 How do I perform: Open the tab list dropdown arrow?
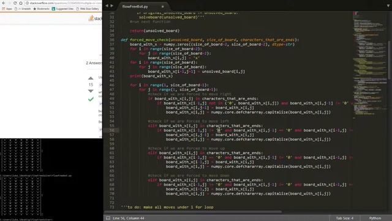(388, 6)
